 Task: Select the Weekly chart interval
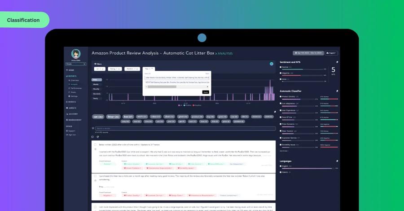pos(97,84)
